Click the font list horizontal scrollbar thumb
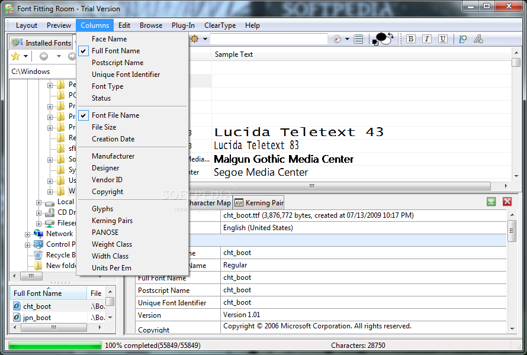Image resolution: width=527 pixels, height=355 pixels. click(x=339, y=186)
